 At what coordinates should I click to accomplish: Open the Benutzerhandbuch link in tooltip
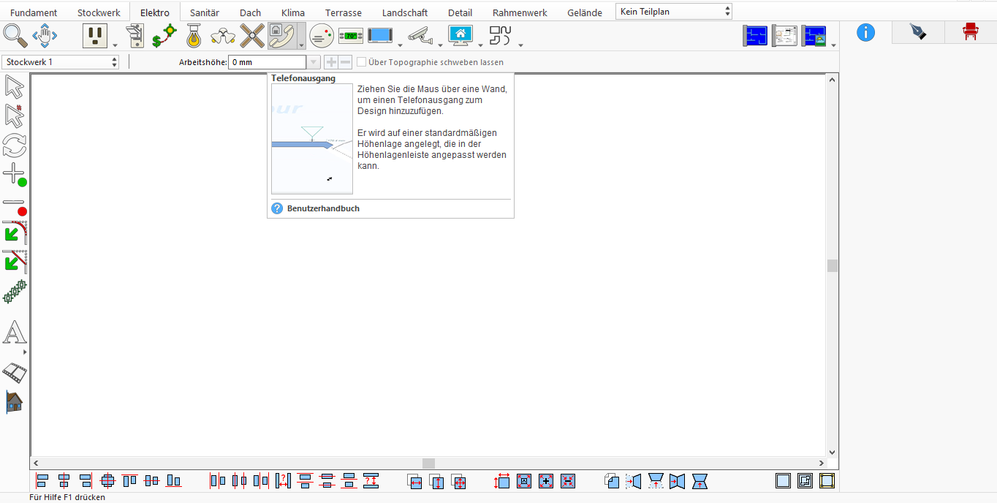click(x=323, y=208)
